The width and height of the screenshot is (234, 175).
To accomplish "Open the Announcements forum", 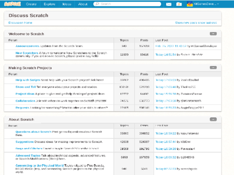I will (27, 46).
